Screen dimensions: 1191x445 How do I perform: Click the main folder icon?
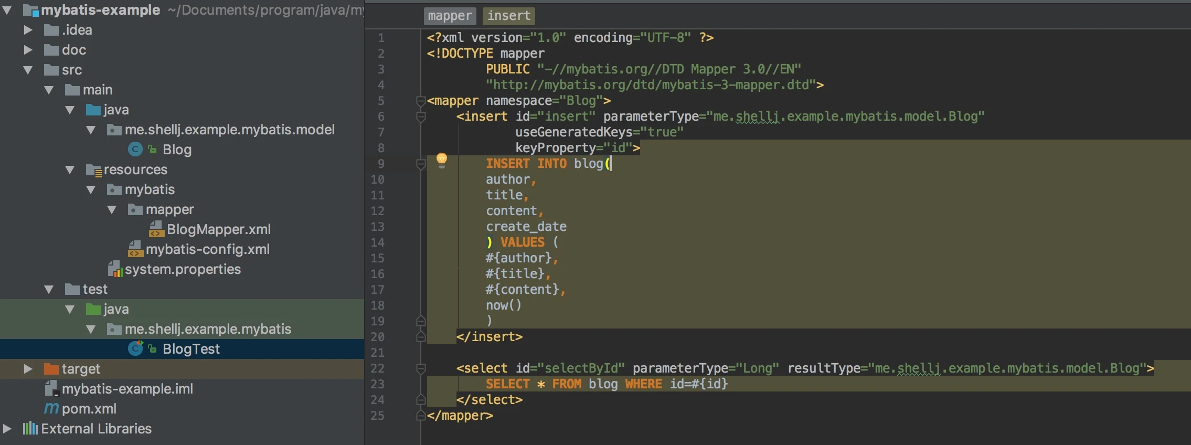72,90
